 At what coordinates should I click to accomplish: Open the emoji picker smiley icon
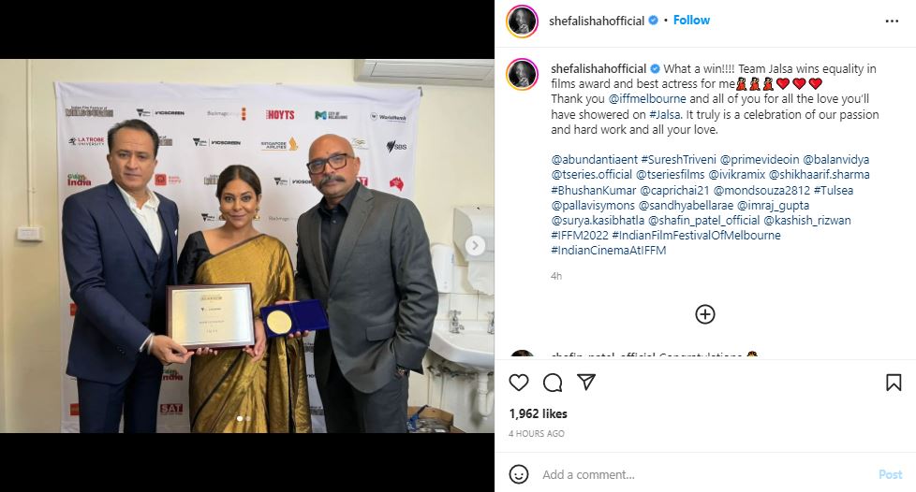(x=519, y=474)
